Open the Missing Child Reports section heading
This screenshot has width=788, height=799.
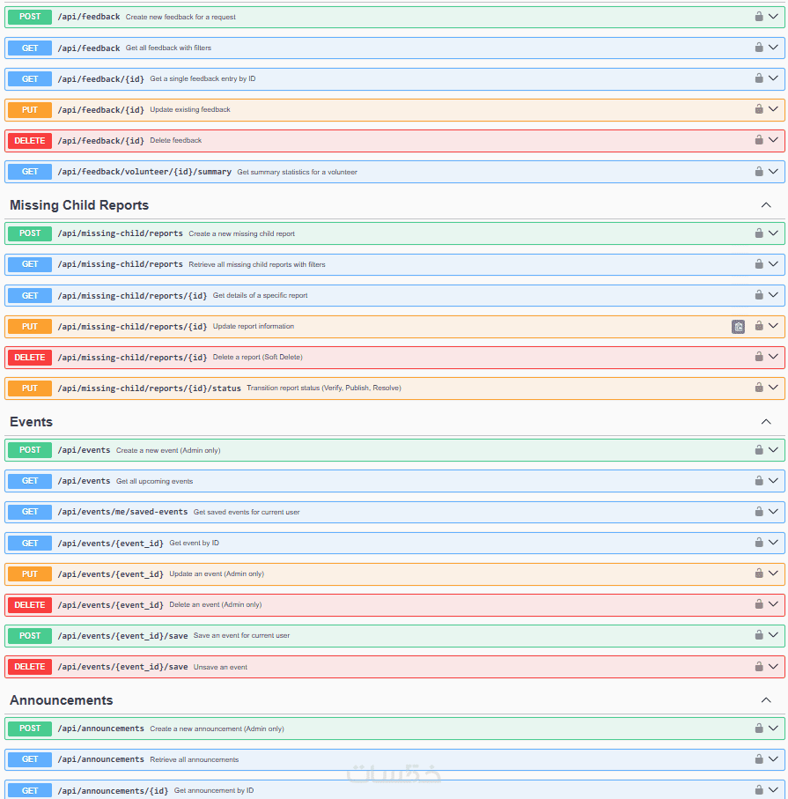79,205
